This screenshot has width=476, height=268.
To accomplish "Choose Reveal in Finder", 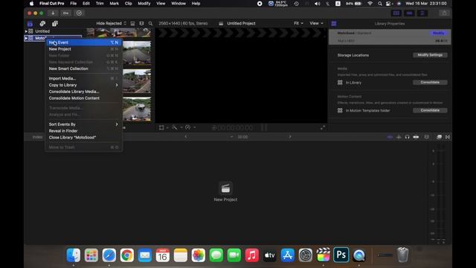I will [83, 131].
